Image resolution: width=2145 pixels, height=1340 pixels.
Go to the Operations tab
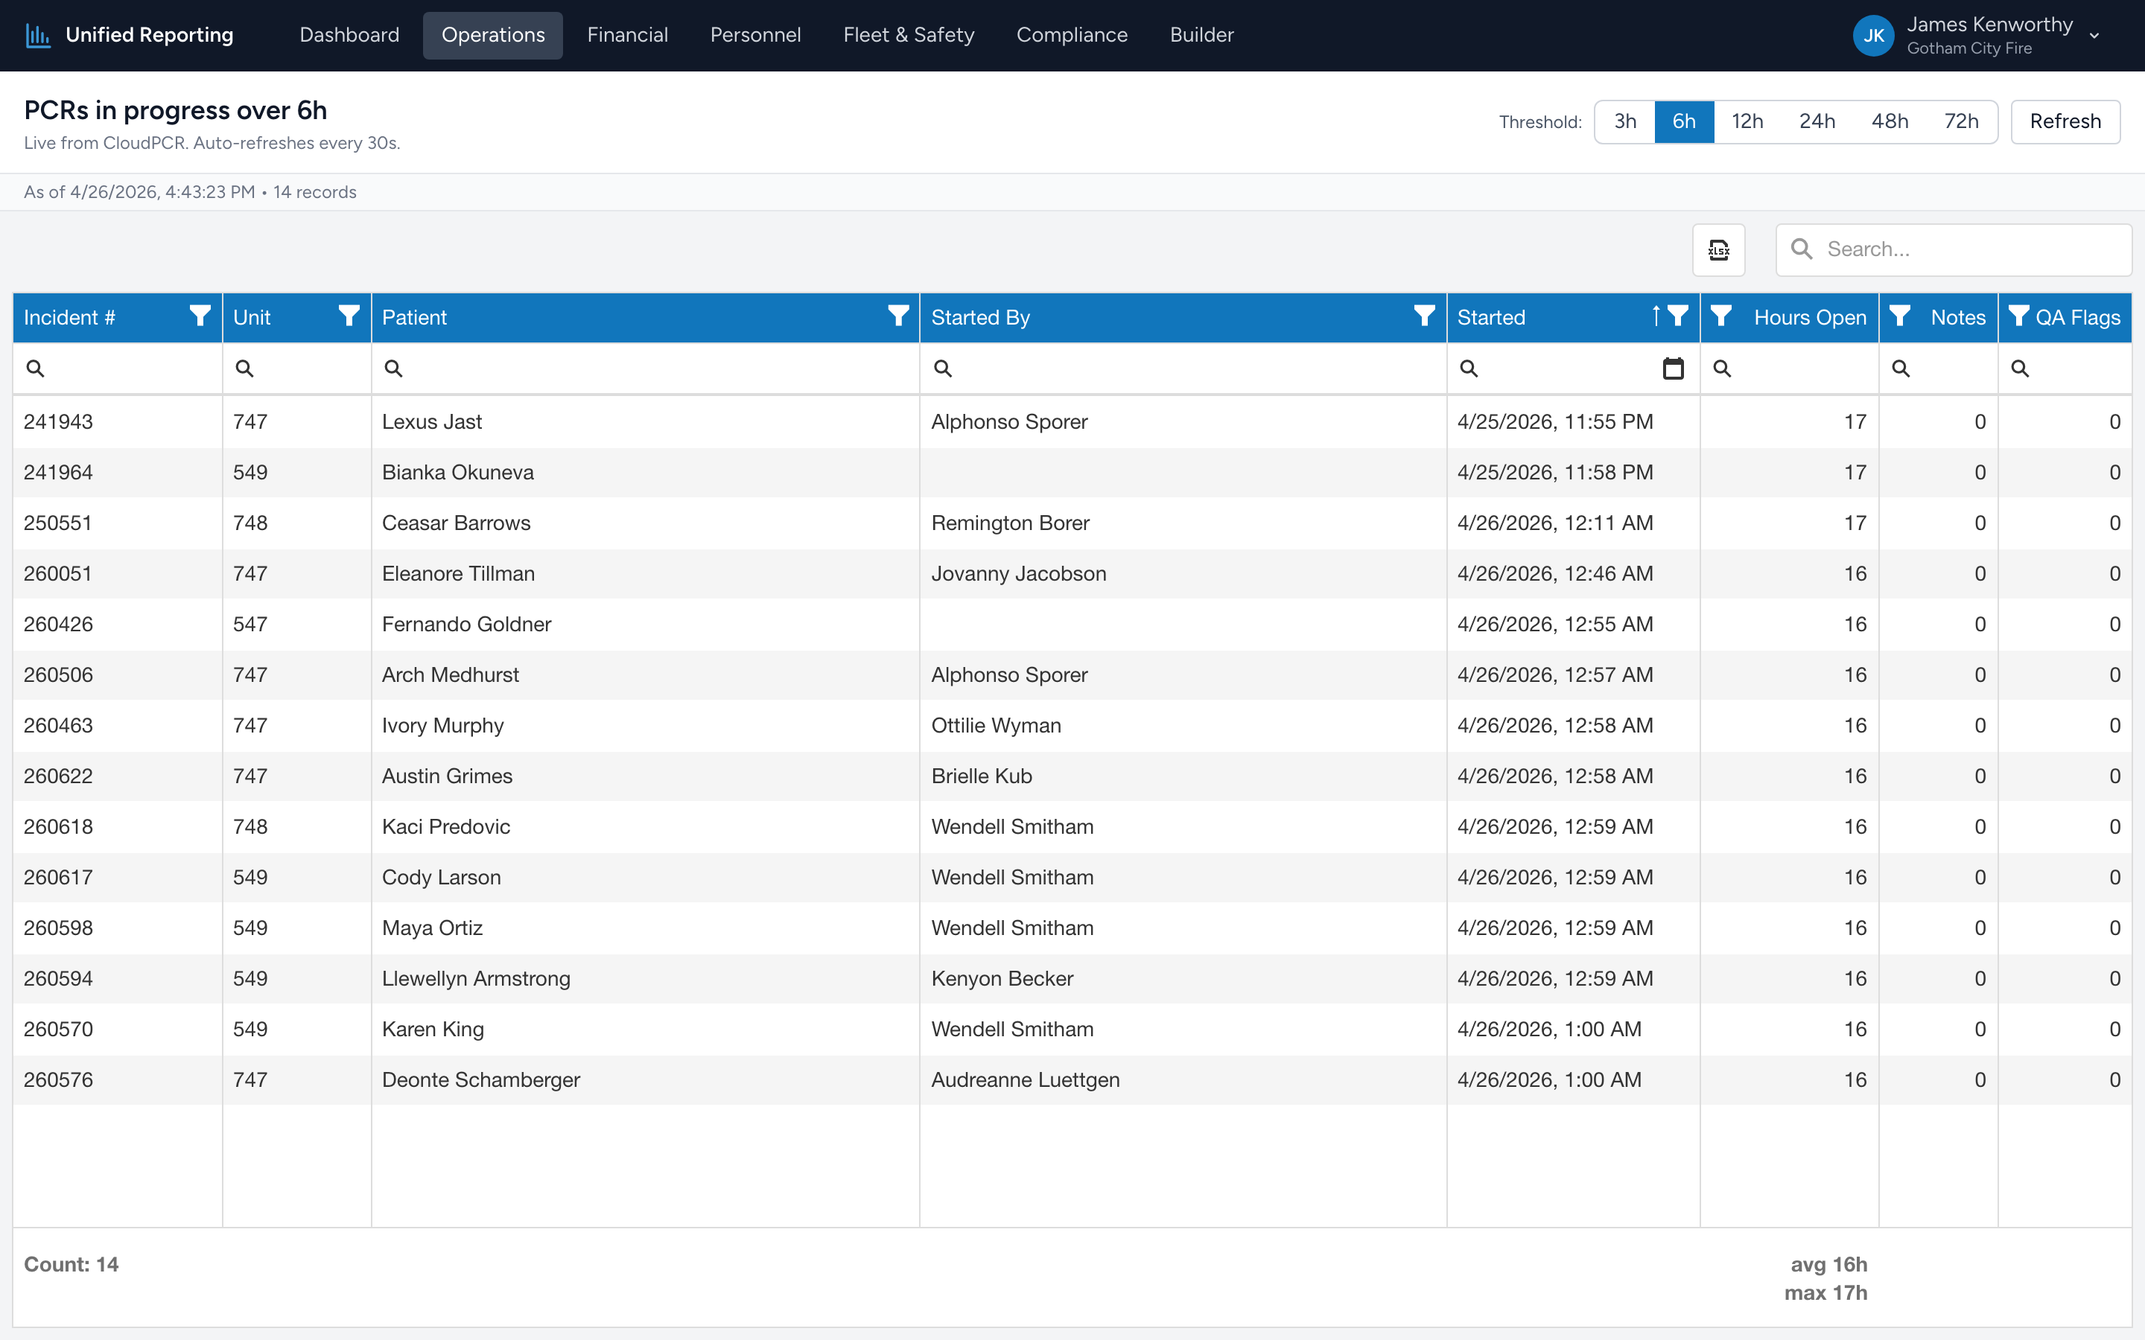point(493,36)
